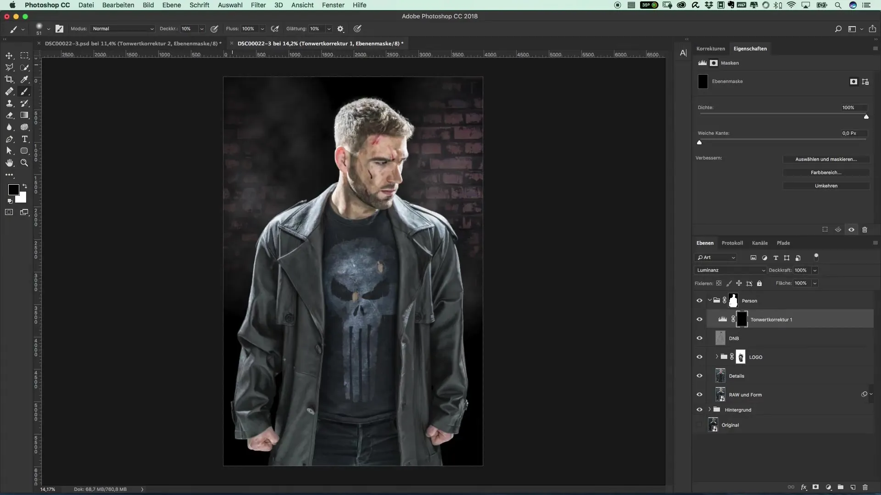Select the Lasso tool
Image resolution: width=881 pixels, height=495 pixels.
click(x=9, y=67)
